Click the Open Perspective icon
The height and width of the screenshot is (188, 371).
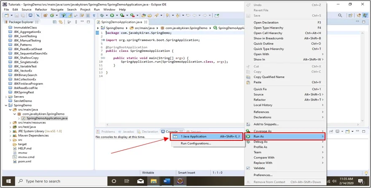[x=350, y=15]
